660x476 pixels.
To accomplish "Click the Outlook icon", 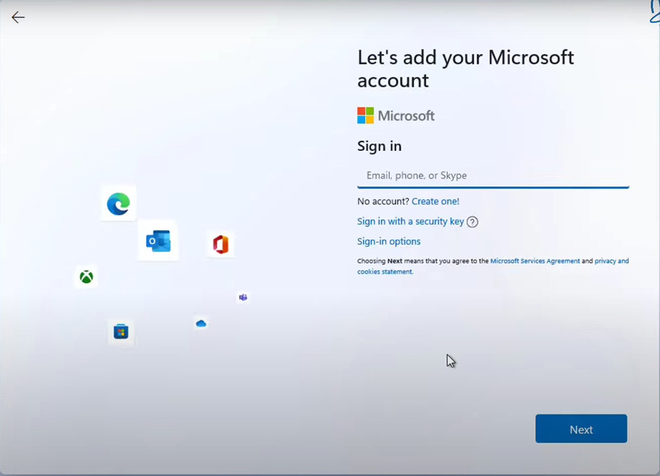I will tap(158, 241).
